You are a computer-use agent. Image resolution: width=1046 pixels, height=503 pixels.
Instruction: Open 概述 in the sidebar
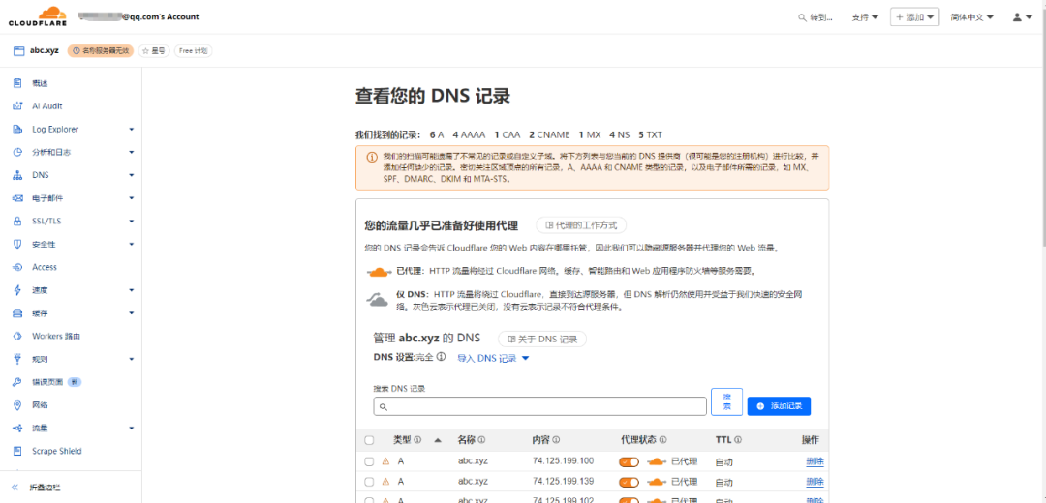40,83
